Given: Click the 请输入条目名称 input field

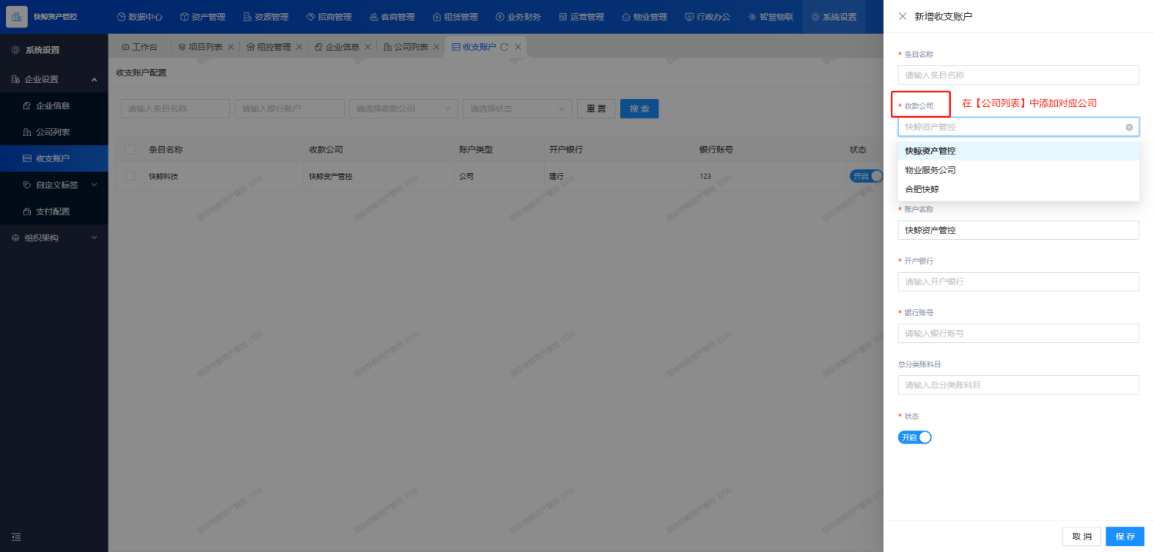Looking at the screenshot, I should (x=1018, y=75).
